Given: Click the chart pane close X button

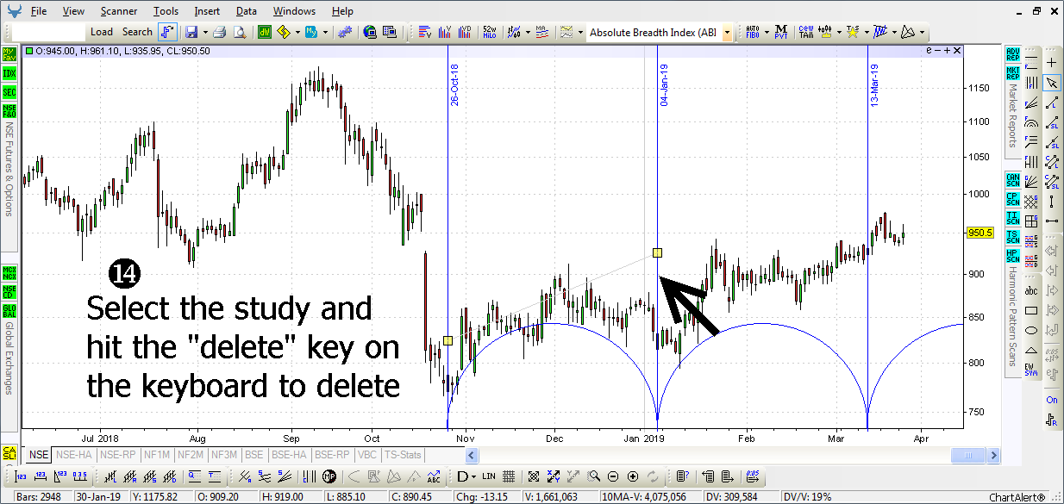Looking at the screenshot, I should tap(958, 51).
